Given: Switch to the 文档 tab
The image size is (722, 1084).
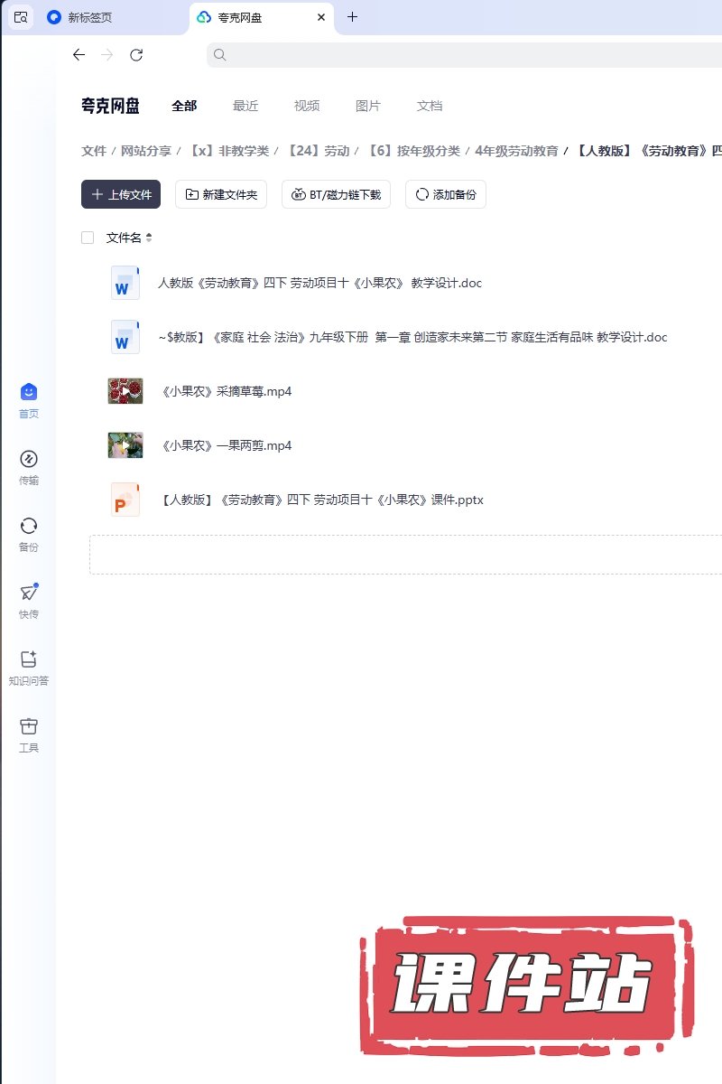Looking at the screenshot, I should click(430, 106).
